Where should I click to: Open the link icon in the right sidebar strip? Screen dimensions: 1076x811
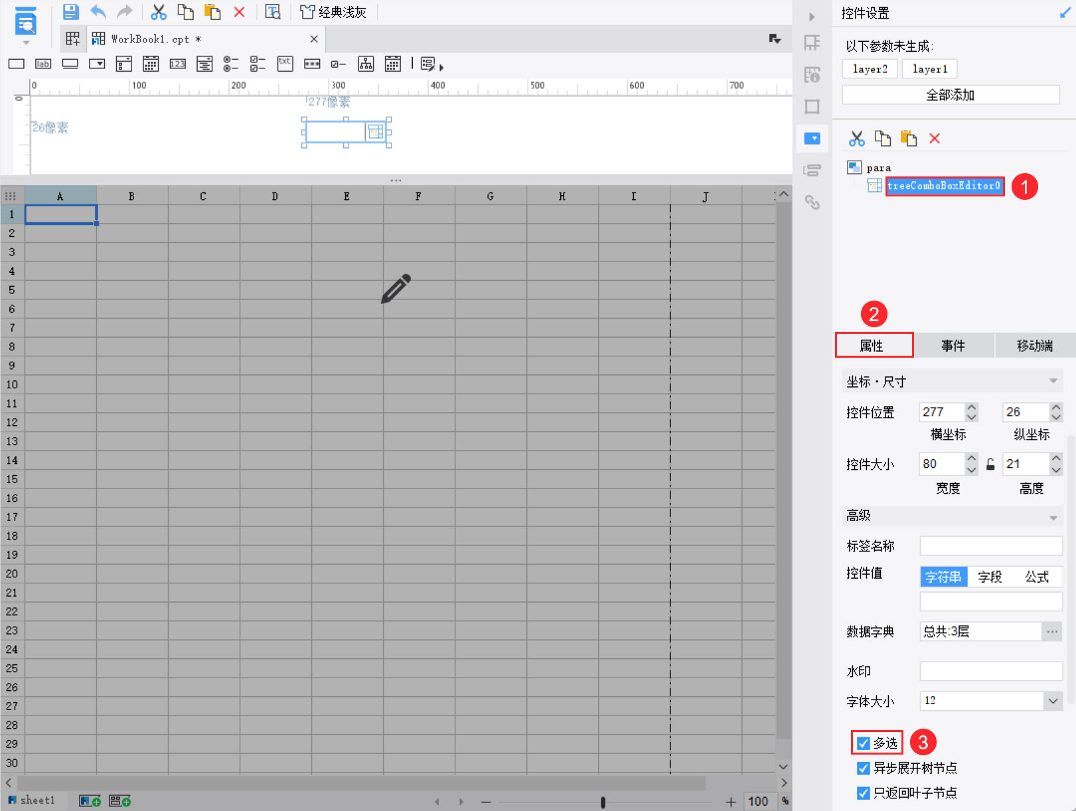[x=812, y=202]
